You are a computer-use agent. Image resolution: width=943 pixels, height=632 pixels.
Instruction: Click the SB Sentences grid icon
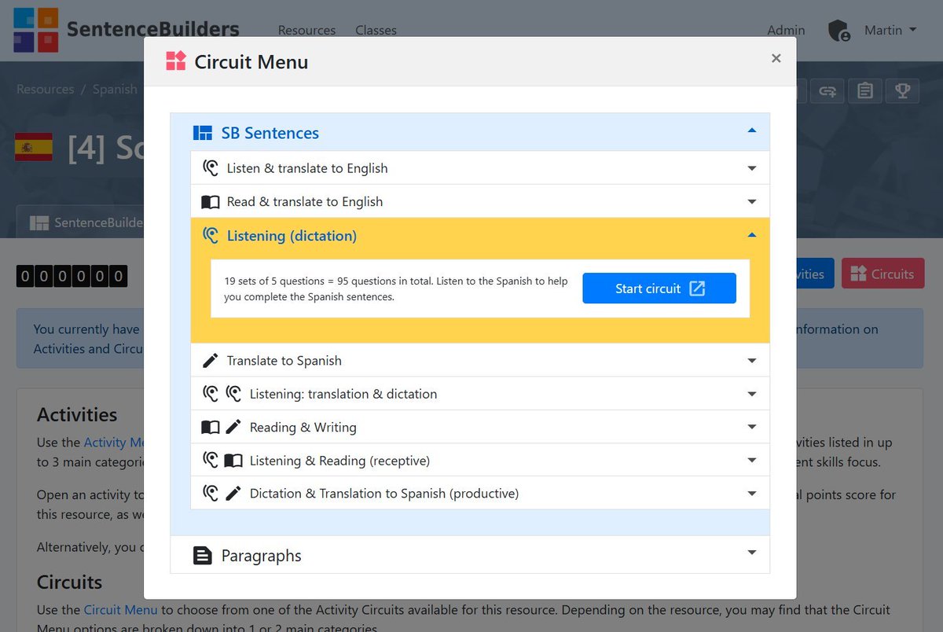pyautogui.click(x=203, y=133)
